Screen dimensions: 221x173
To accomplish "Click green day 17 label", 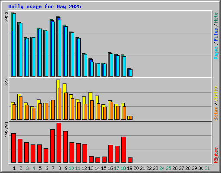I will 117,168.
